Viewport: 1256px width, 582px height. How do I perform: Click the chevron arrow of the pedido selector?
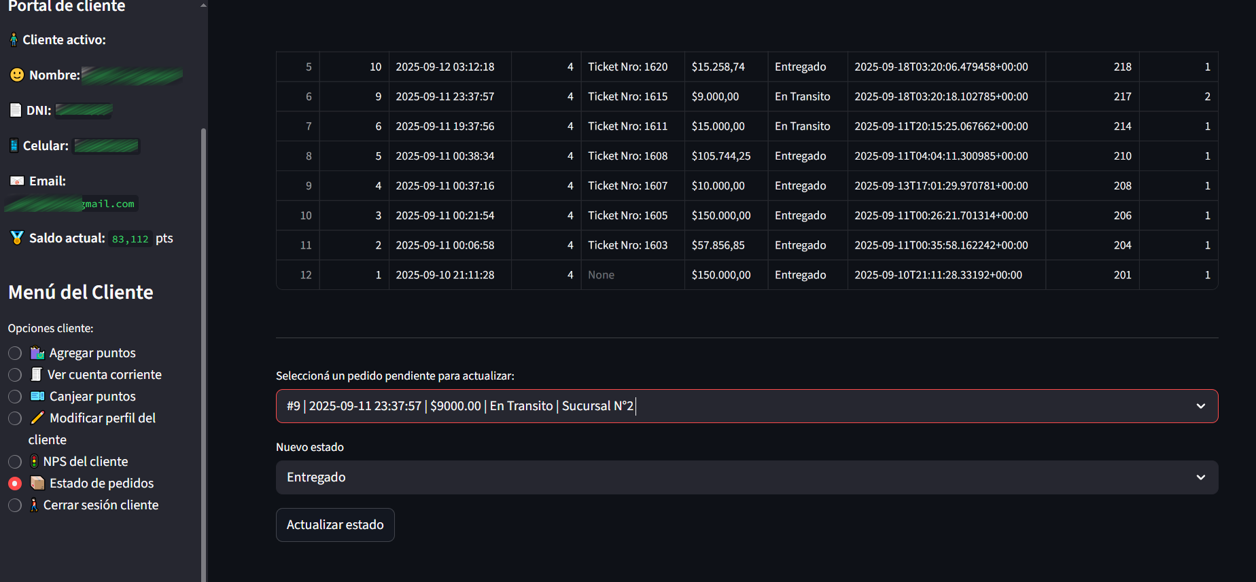[x=1201, y=406]
